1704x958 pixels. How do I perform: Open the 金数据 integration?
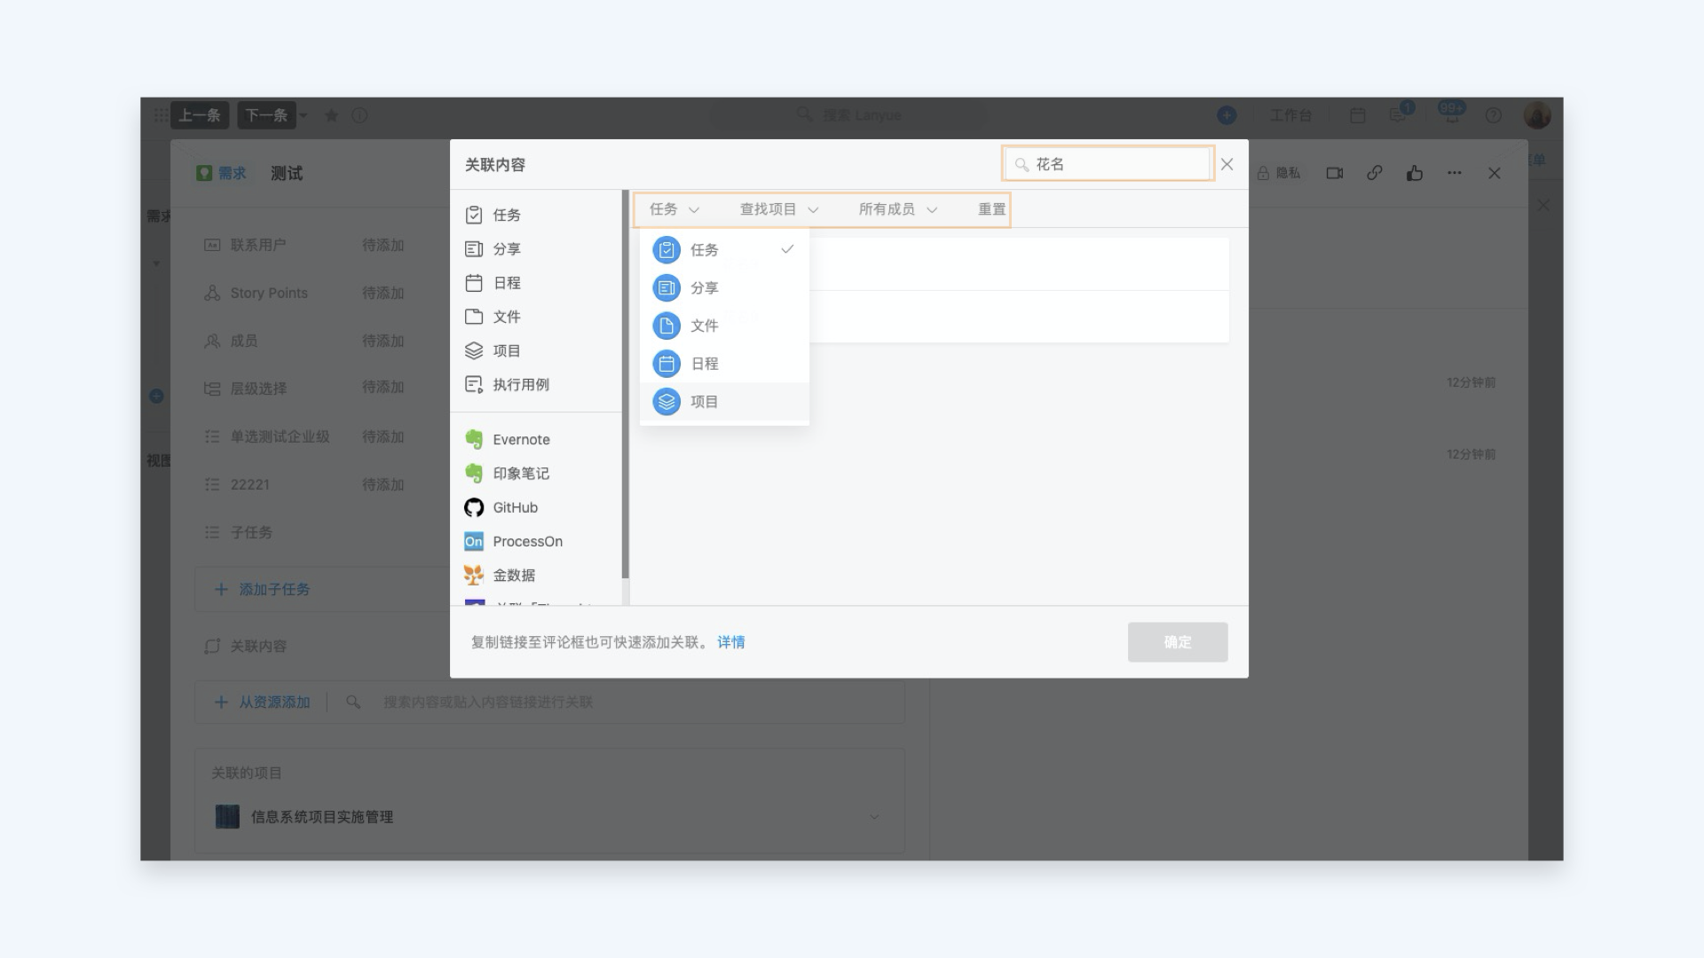pos(536,575)
